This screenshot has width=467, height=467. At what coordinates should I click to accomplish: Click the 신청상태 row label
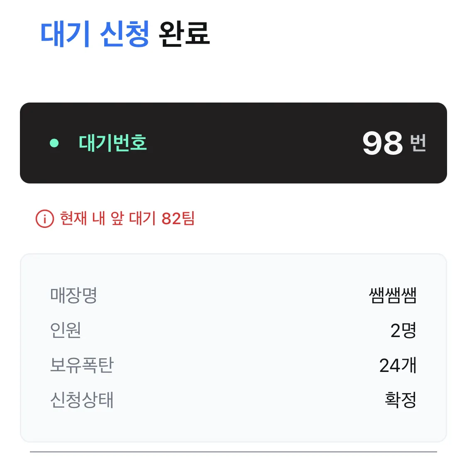coord(82,400)
